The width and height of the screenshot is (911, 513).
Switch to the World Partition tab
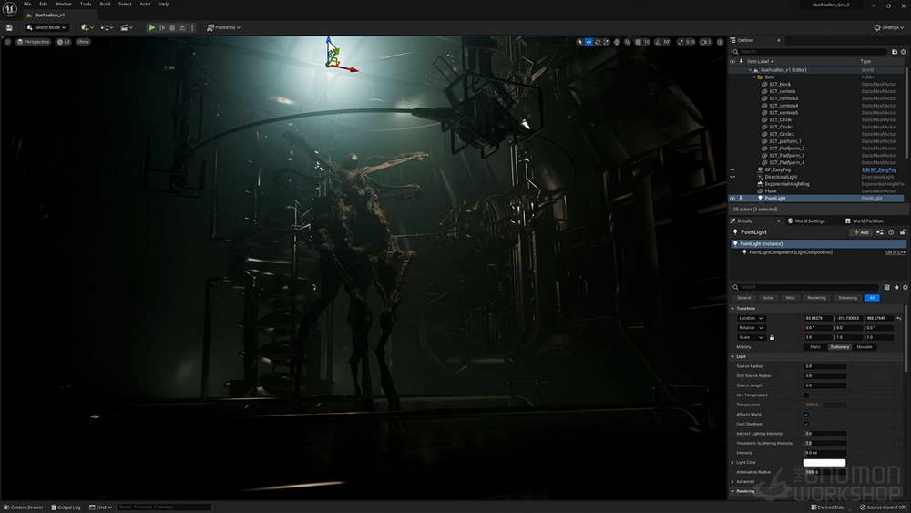(864, 221)
